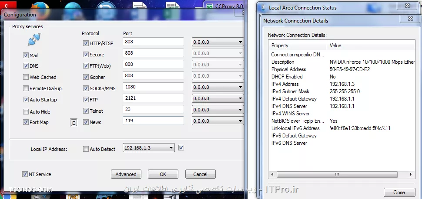This screenshot has height=199, width=422.
Task: Open the HTTP/RTSP bind address dropdown
Action: click(218, 42)
